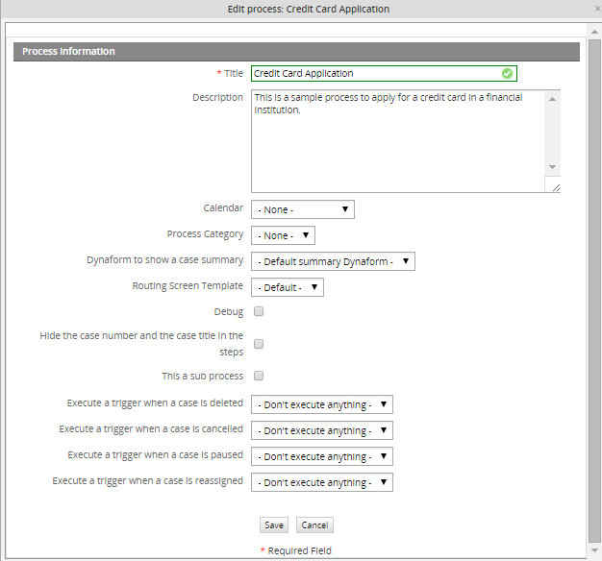Click the Description scrollbar up arrow

pos(553,98)
